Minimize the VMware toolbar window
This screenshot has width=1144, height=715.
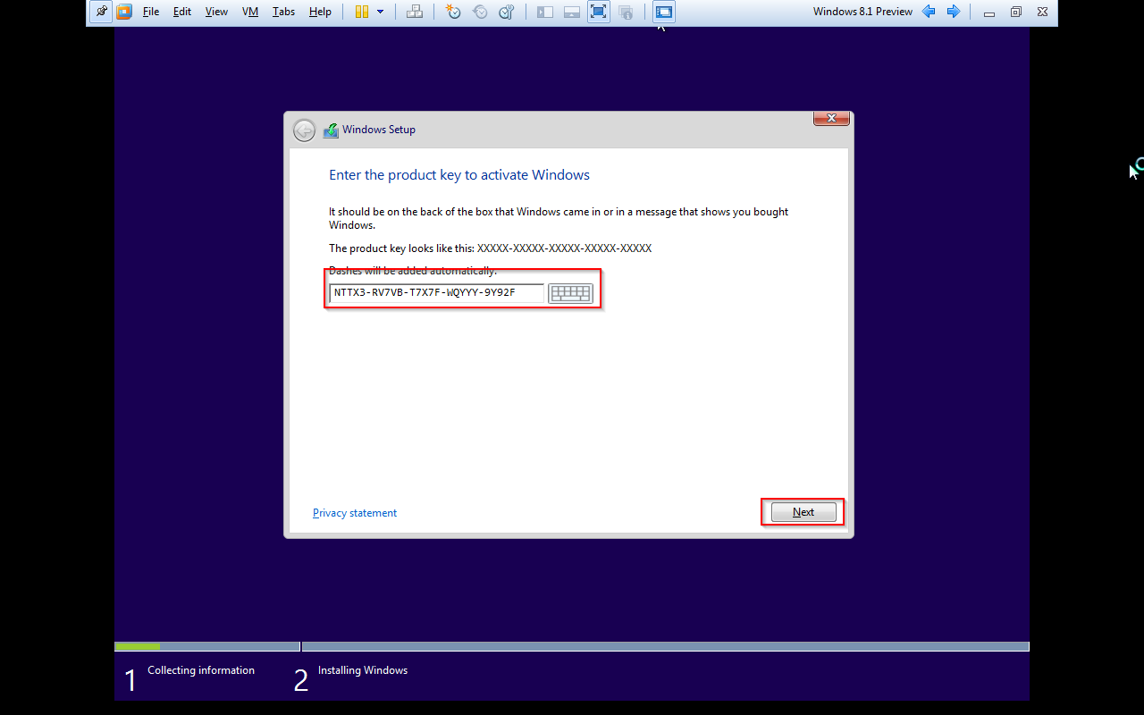click(989, 13)
